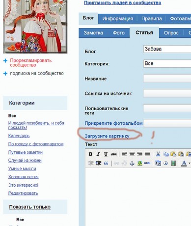The image size is (191, 226).
Task: Decrease indent (outdent) in editor
Action: pyautogui.click(x=91, y=163)
